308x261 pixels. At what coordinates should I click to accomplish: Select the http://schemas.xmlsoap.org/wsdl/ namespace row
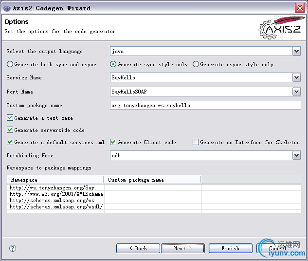pos(154,206)
